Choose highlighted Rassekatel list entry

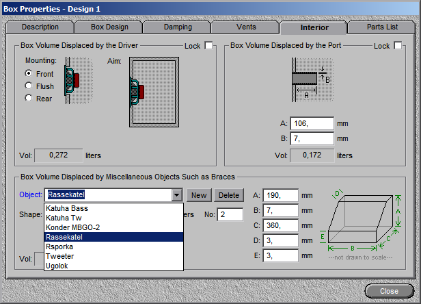[114, 237]
